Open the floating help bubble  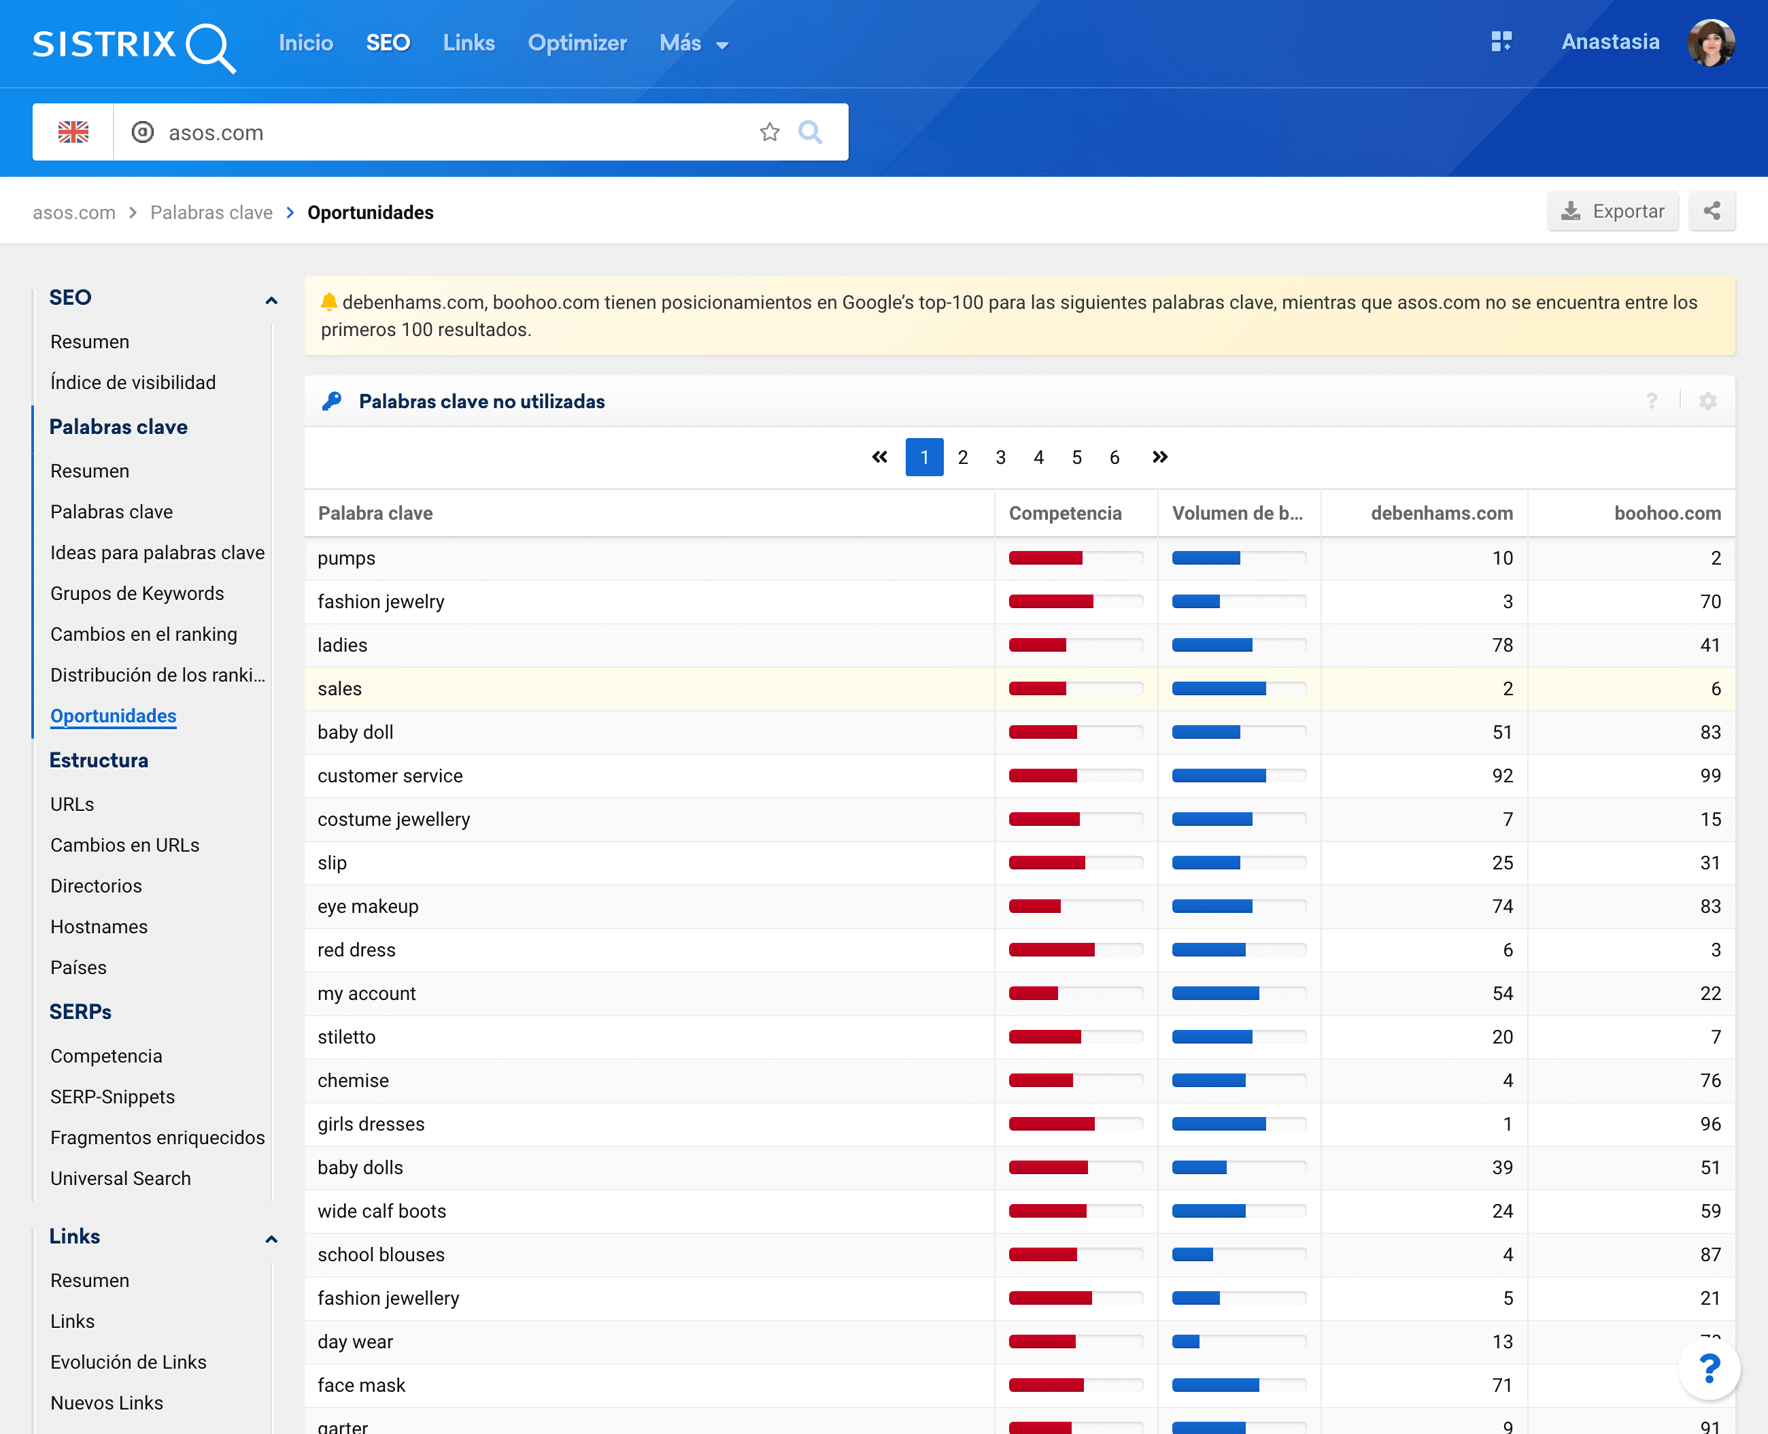(1709, 1369)
